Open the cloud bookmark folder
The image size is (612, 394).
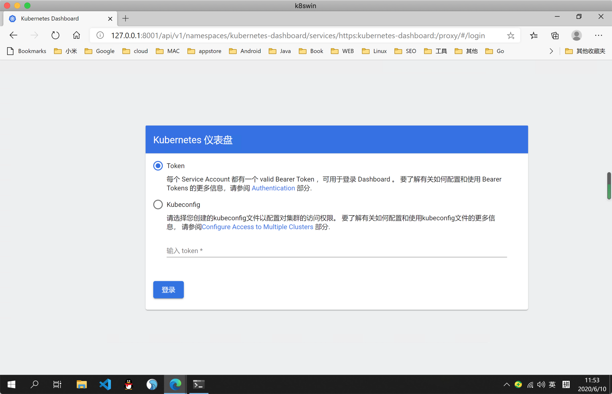135,51
